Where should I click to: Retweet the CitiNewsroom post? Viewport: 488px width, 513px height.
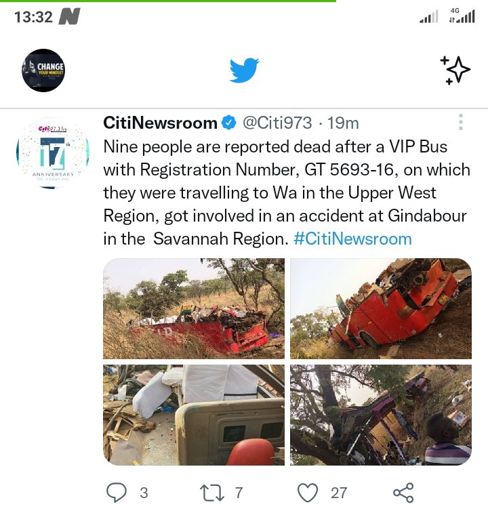(x=212, y=493)
